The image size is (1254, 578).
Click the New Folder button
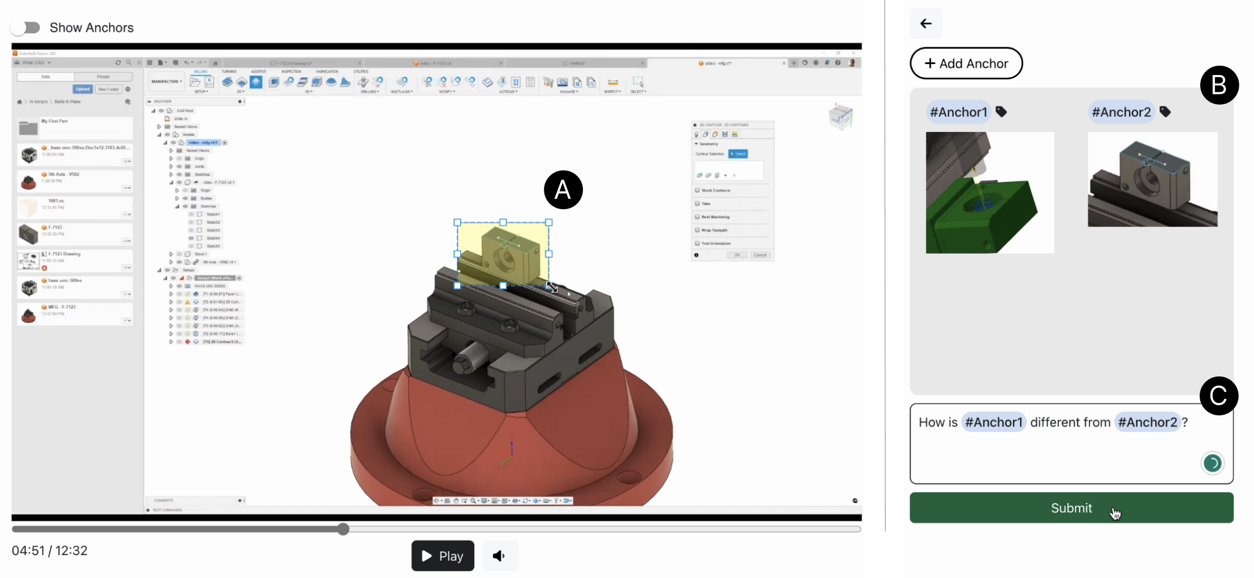[109, 89]
